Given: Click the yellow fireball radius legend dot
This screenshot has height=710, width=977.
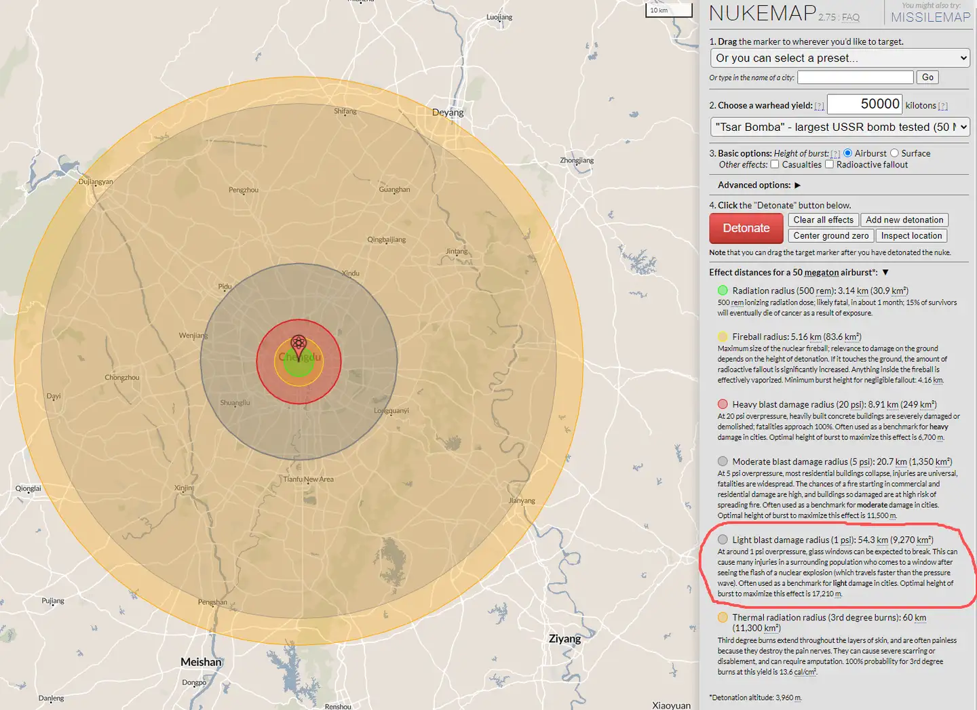Looking at the screenshot, I should 723,337.
